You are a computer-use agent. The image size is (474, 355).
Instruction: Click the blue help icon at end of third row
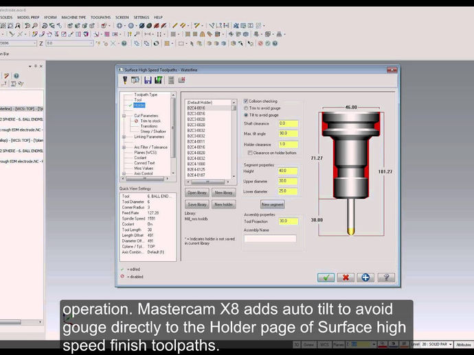pos(275,43)
